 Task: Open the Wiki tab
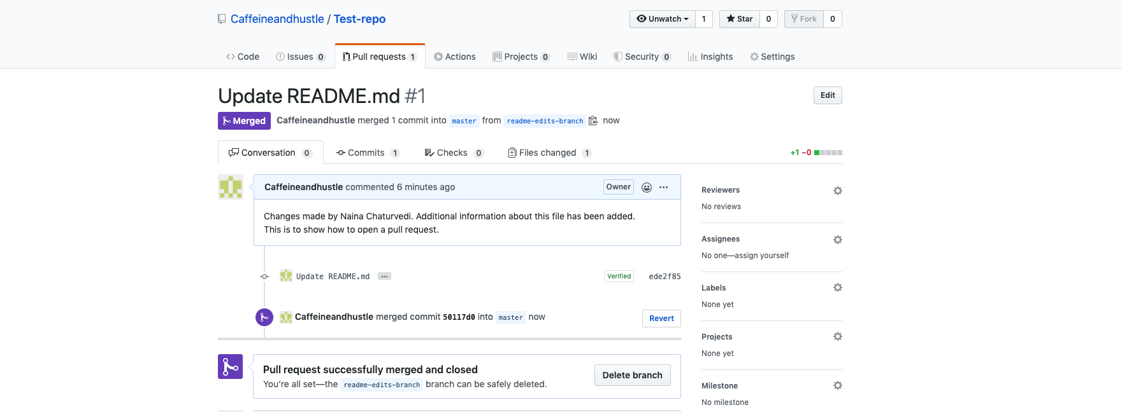(x=582, y=57)
